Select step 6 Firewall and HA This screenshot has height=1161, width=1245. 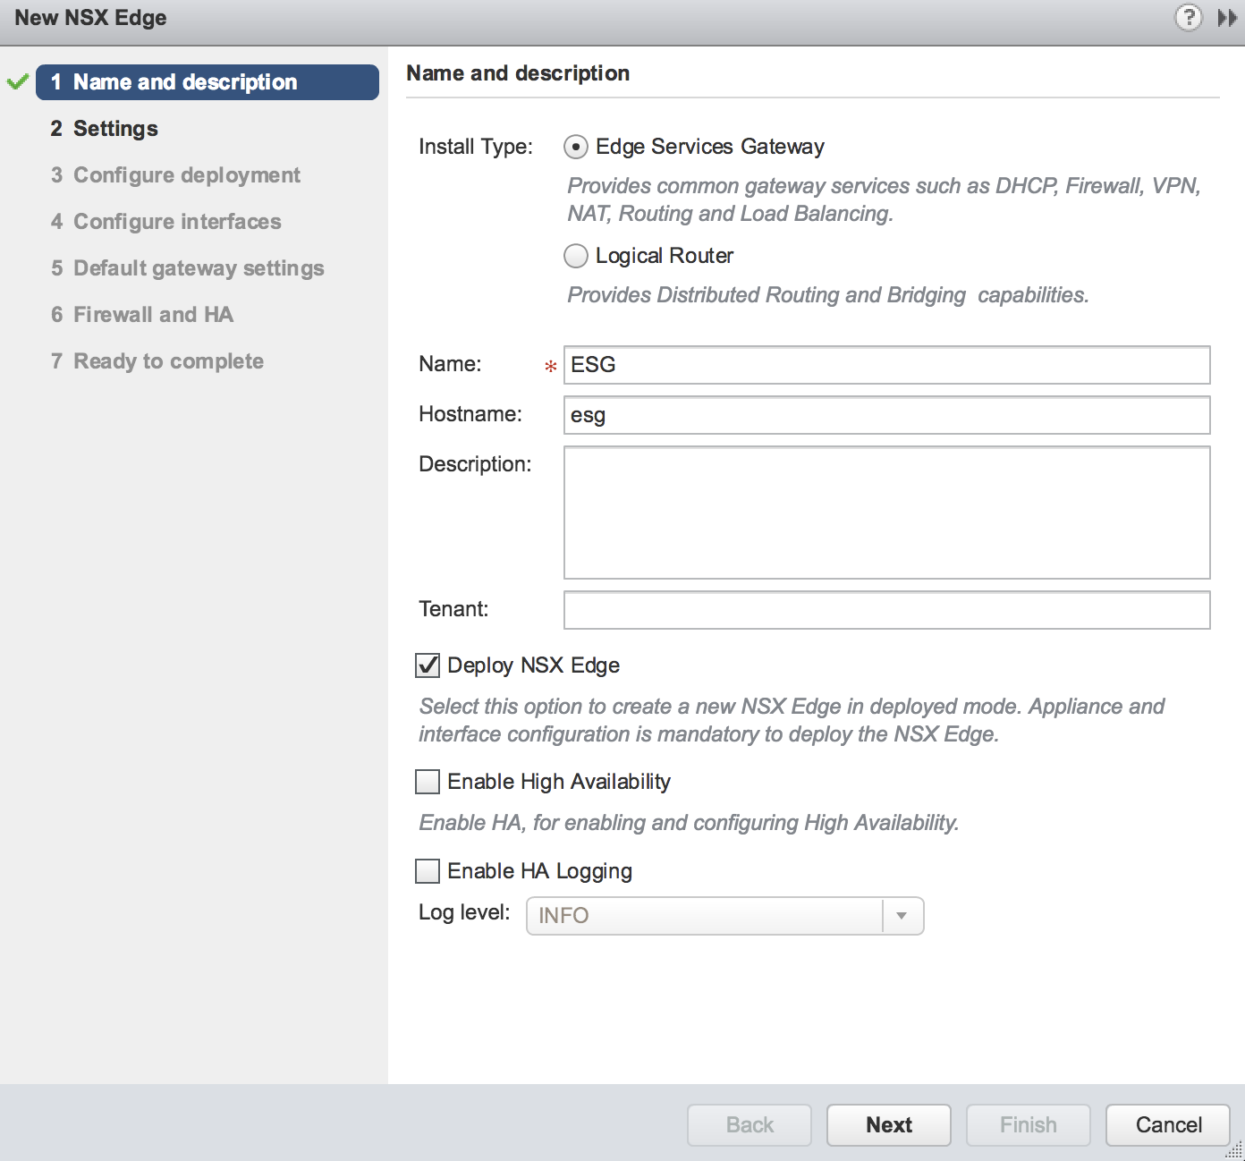[x=142, y=315]
